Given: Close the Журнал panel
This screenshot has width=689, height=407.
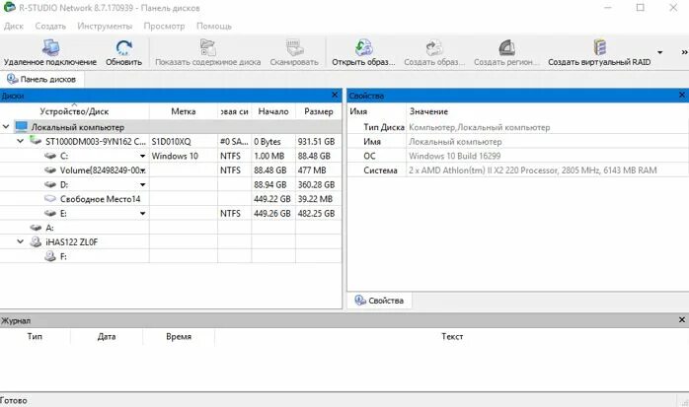Looking at the screenshot, I should [x=682, y=319].
